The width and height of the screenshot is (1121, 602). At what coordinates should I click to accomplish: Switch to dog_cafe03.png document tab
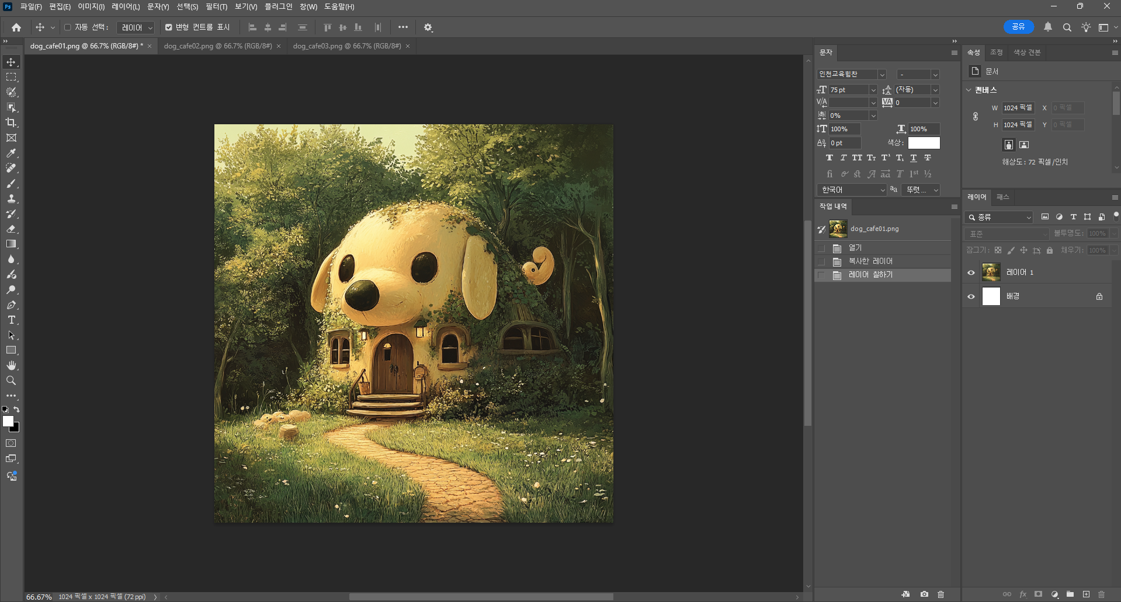pyautogui.click(x=347, y=46)
